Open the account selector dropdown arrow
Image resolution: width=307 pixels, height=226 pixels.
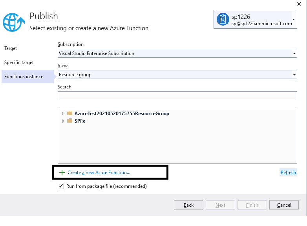coord(294,19)
